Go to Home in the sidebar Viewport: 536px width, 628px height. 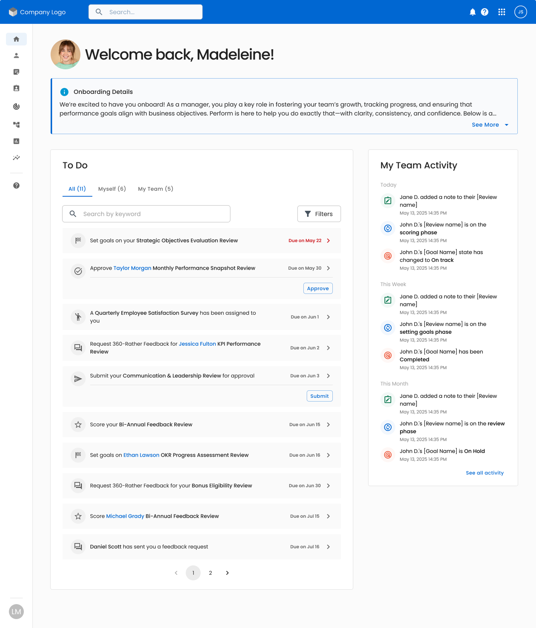(x=16, y=39)
